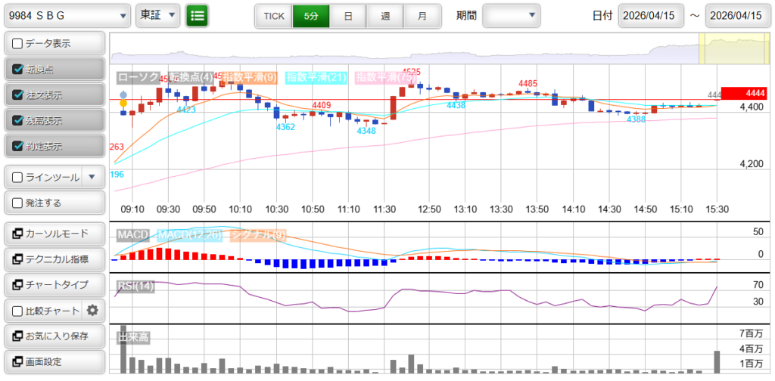Viewport: 775px width, 381px height.
Task: Expand the ラインツール arrow menu
Action: pos(92,177)
